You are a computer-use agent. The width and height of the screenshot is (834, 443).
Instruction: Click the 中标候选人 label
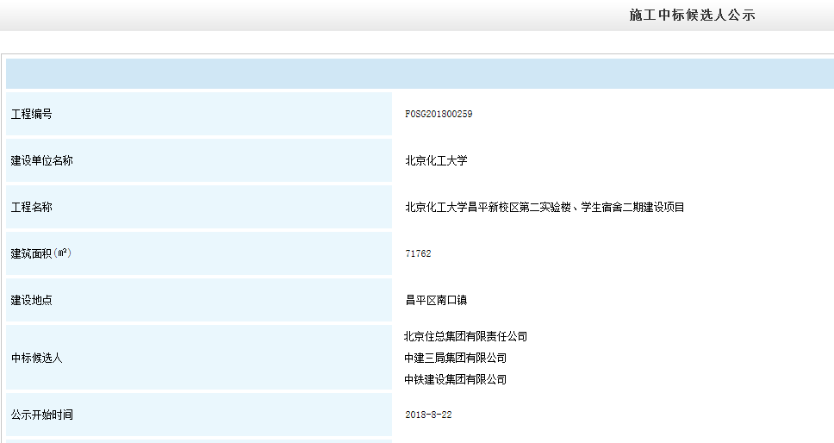[37, 358]
